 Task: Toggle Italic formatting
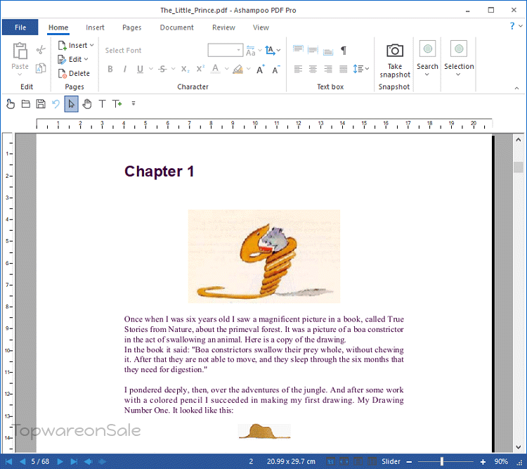click(x=125, y=69)
